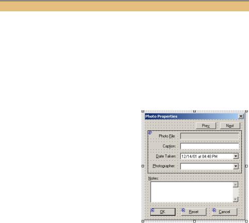Open the Date Taken dropdown arrow
The height and width of the screenshot is (223, 249).
pyautogui.click(x=236, y=156)
